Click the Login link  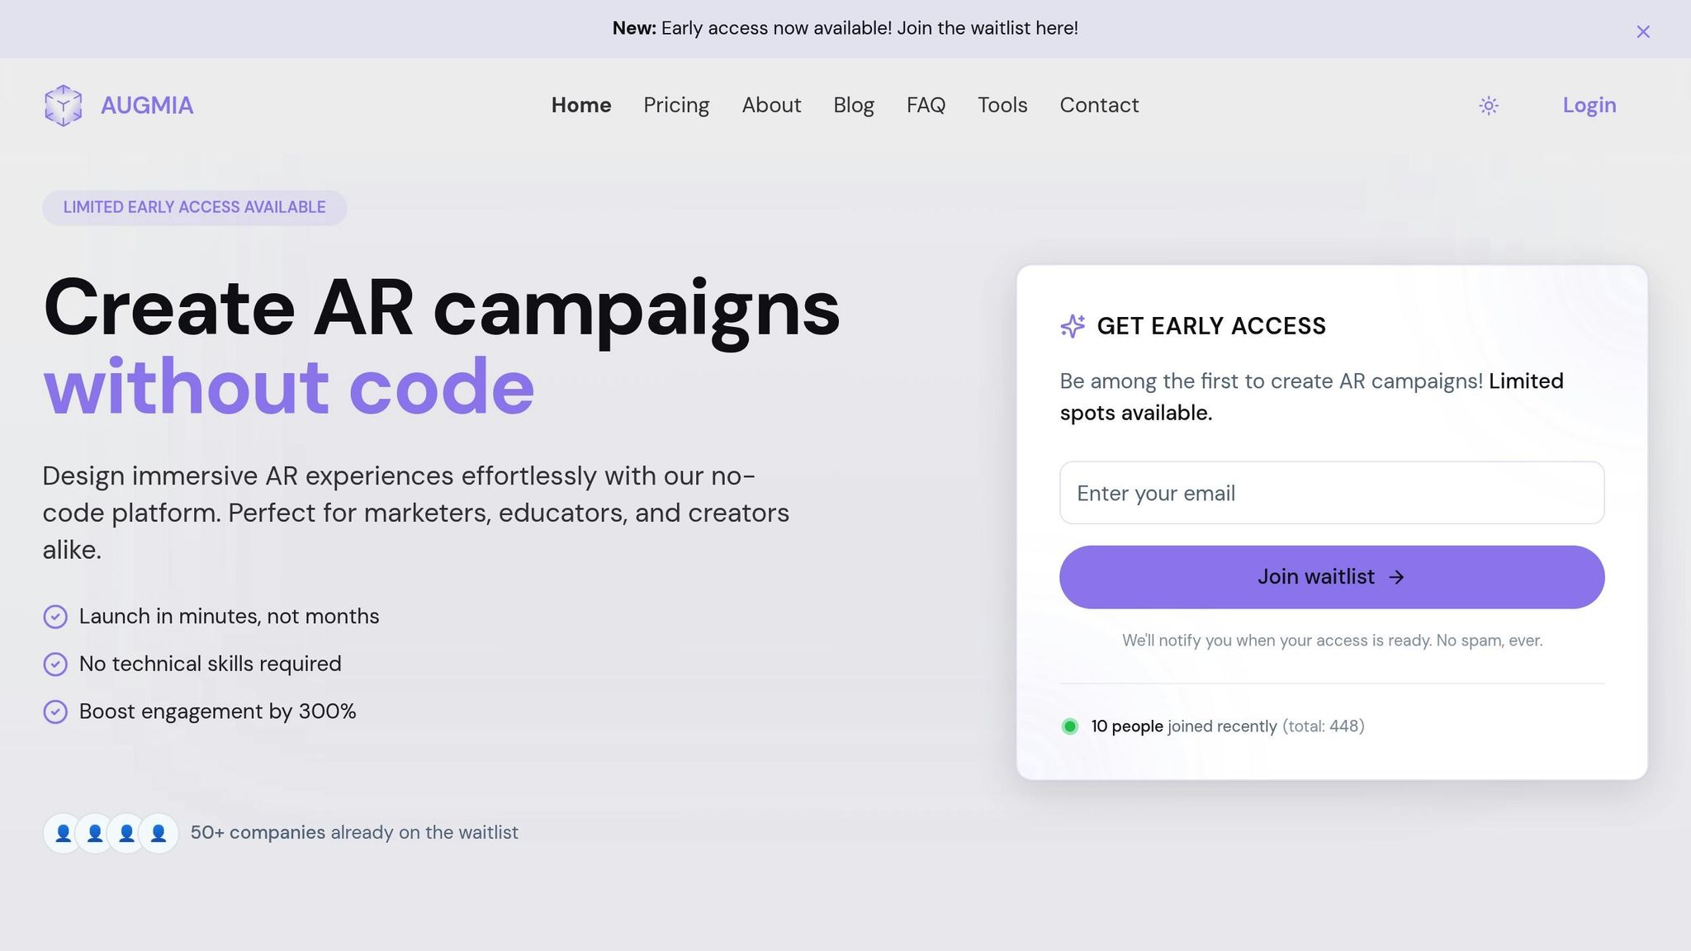click(x=1589, y=106)
